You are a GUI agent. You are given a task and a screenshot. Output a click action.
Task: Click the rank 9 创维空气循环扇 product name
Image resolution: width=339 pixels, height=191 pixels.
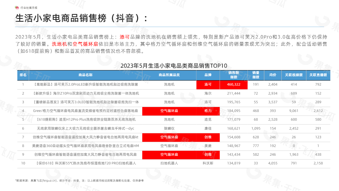(x=85, y=154)
